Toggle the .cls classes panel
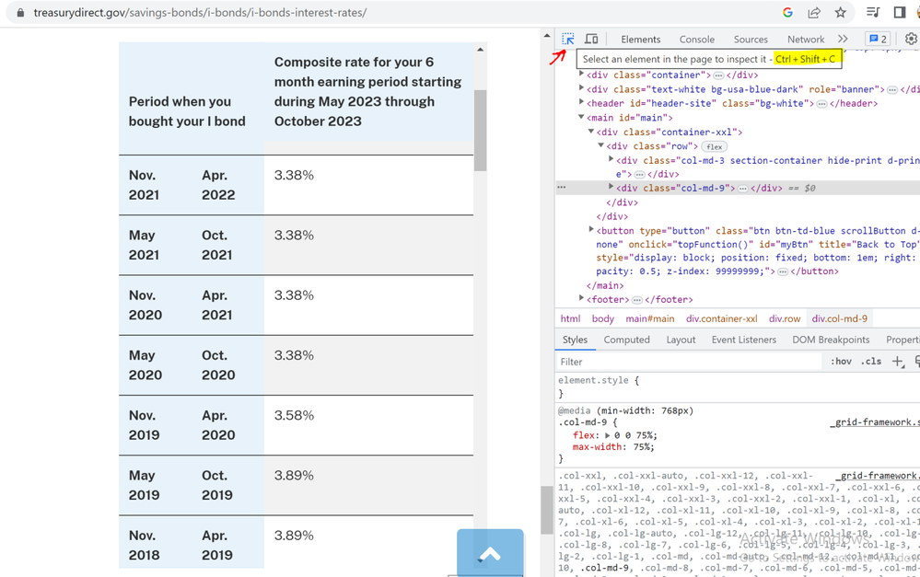Viewport: 920px width, 577px height. (x=870, y=362)
